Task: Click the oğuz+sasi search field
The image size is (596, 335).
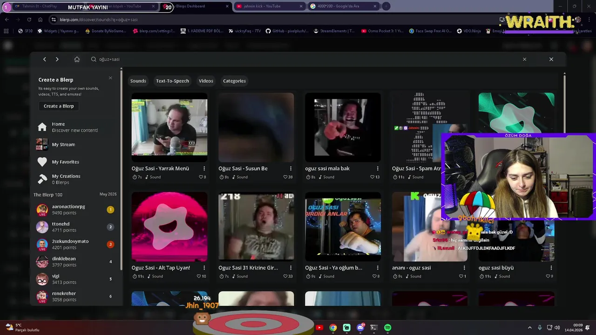Action: [x=307, y=59]
